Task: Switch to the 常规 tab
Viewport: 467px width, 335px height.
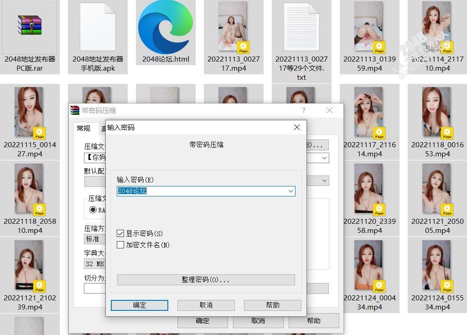Action: pos(83,129)
